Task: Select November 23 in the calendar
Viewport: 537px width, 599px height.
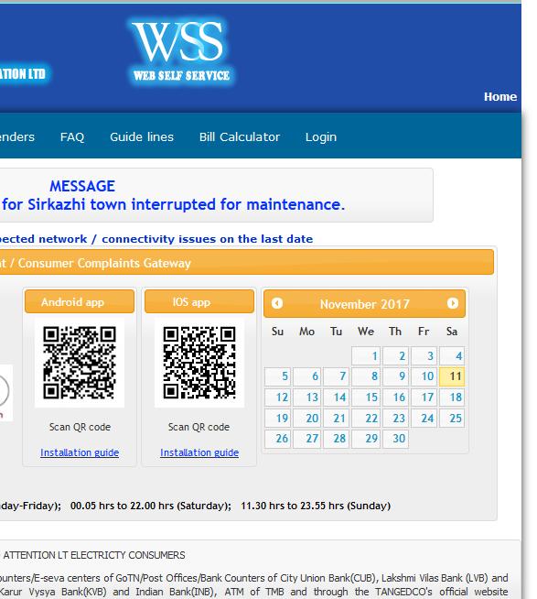Action: point(395,418)
